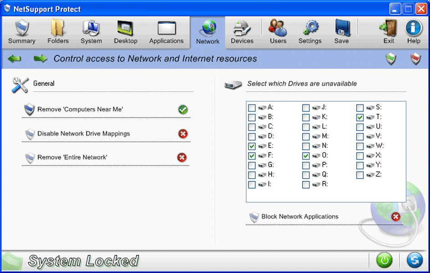The image size is (430, 273).
Task: Open the Folders section
Action: pos(58,32)
